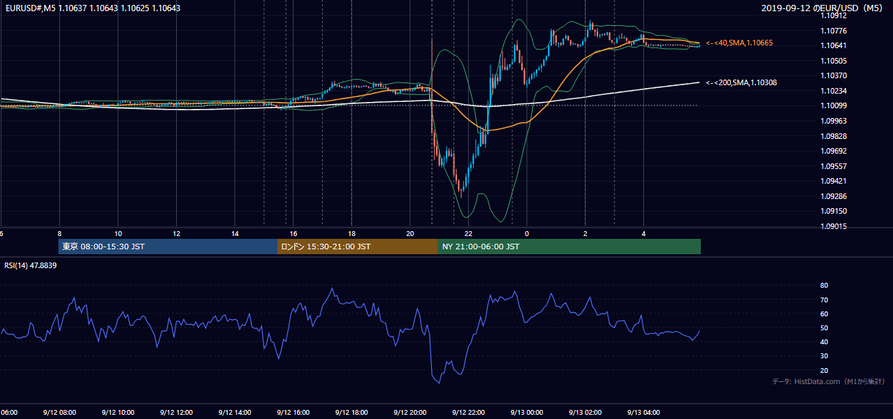Click RSI scale level 80
This screenshot has width=893, height=419.
pos(824,286)
